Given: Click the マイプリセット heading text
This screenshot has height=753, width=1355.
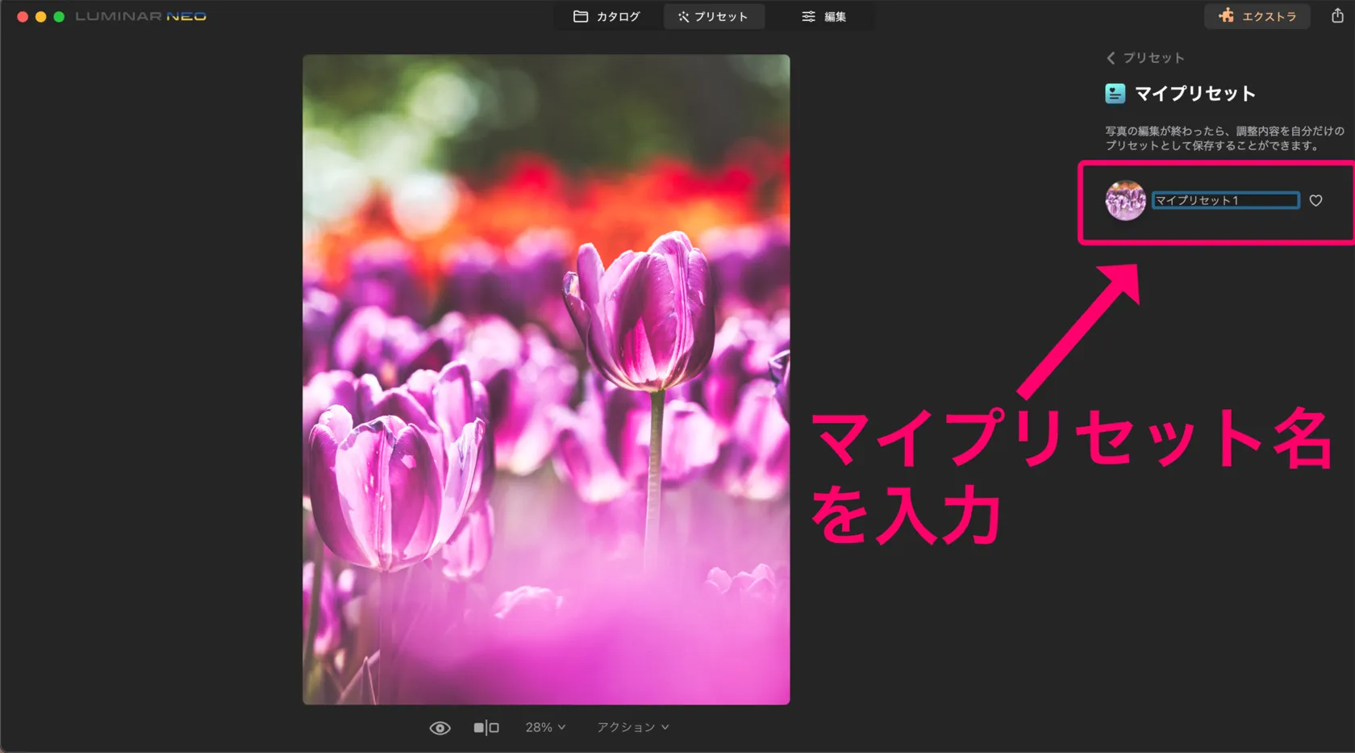Looking at the screenshot, I should 1194,94.
